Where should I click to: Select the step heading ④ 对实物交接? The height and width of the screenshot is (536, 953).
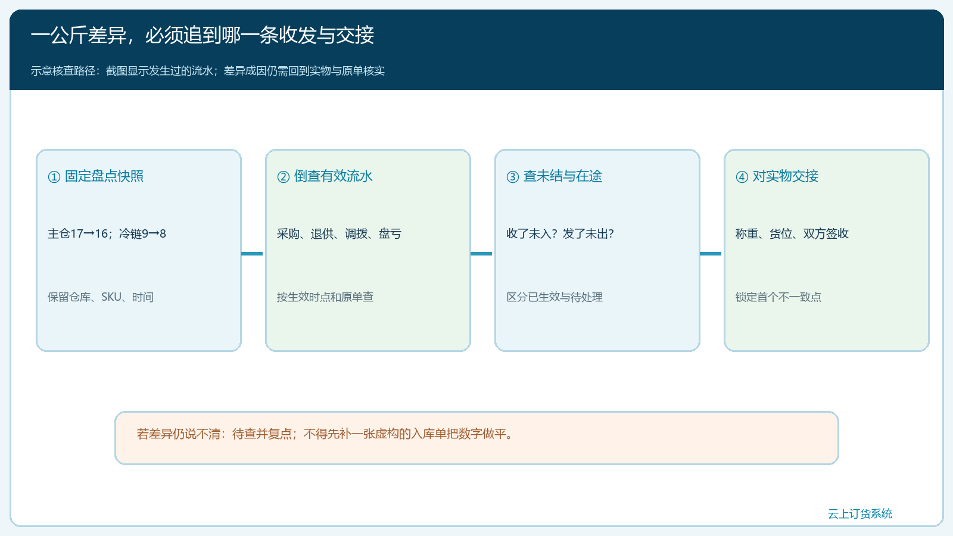click(x=777, y=176)
